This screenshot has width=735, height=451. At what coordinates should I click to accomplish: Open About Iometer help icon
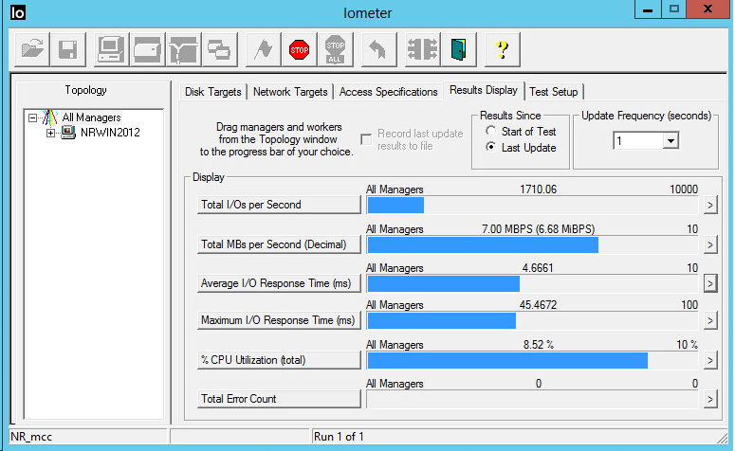502,49
